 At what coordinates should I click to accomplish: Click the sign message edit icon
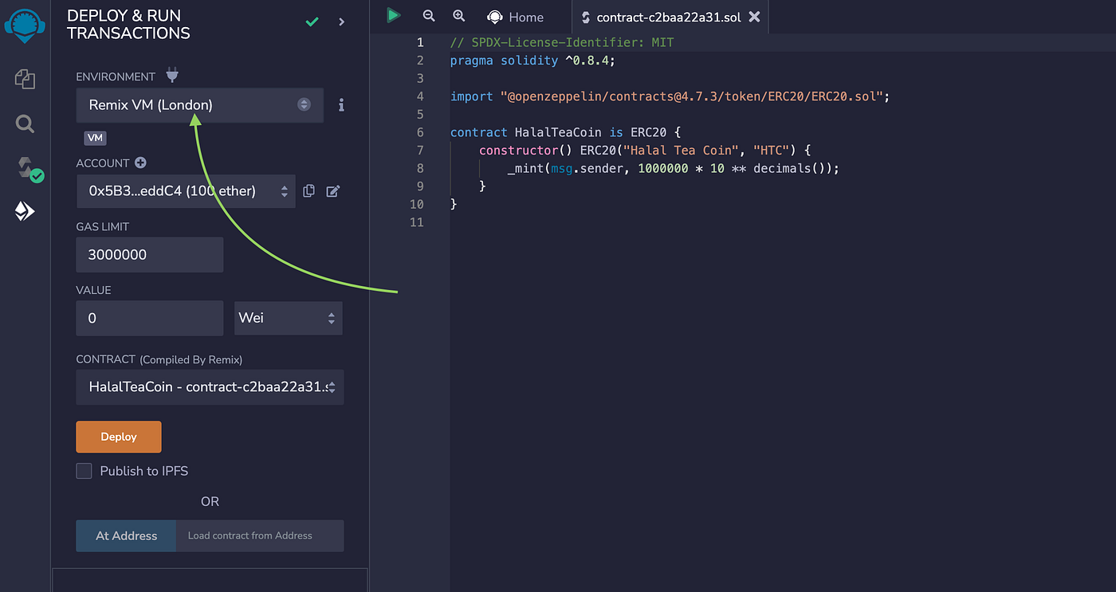333,191
